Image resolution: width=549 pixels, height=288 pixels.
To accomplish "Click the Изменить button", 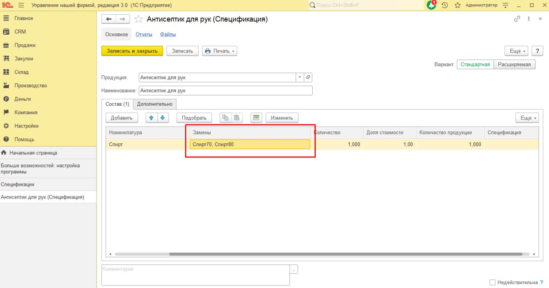I will 282,118.
